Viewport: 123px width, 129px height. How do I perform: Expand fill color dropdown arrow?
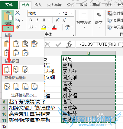(x=49, y=27)
